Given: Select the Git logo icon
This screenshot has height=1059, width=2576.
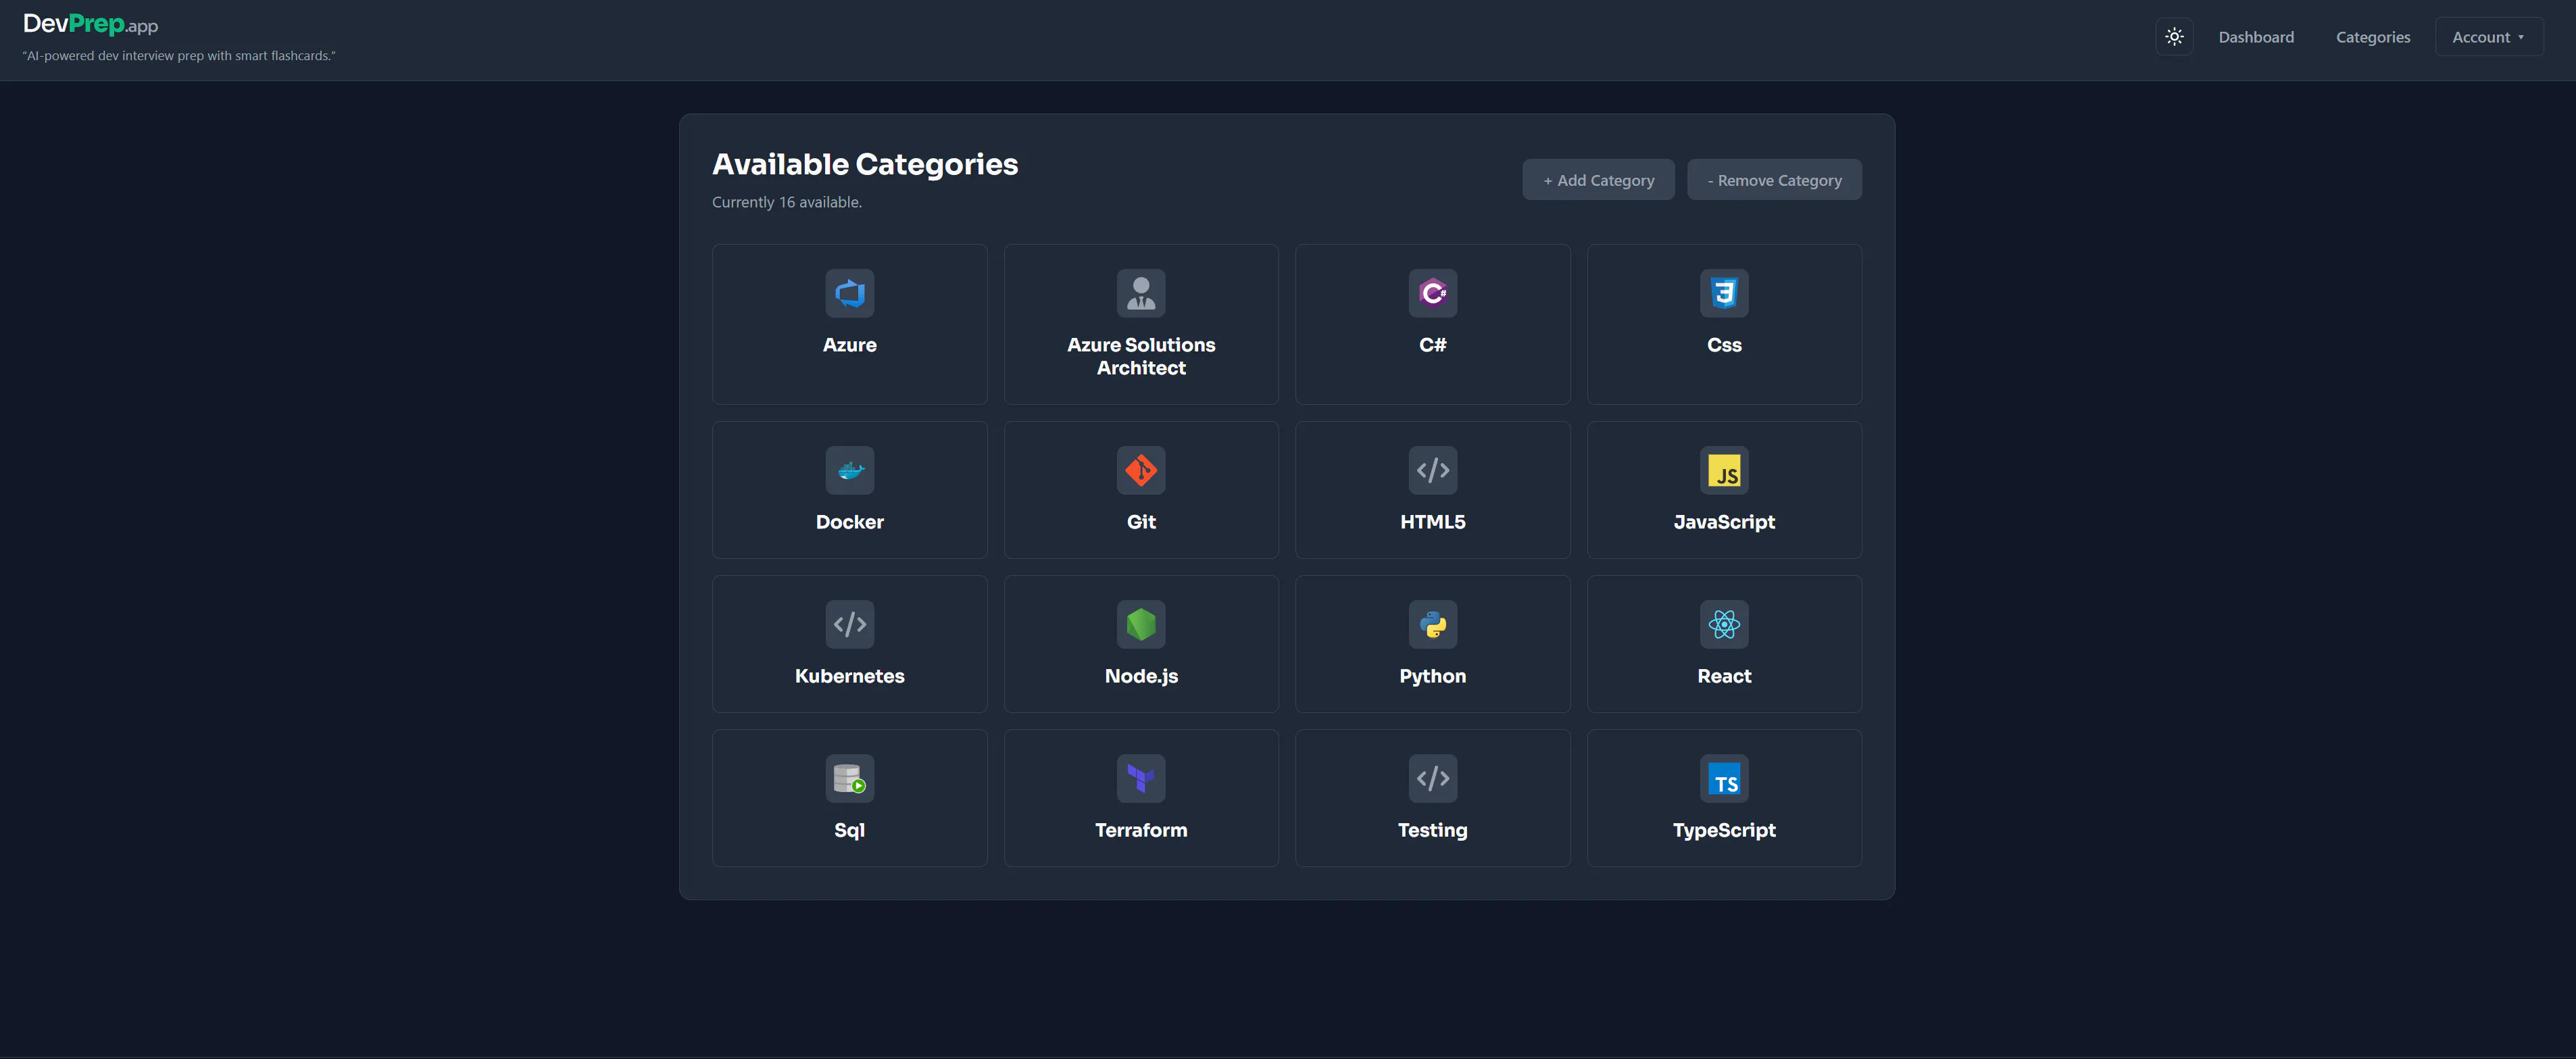Looking at the screenshot, I should [1141, 470].
